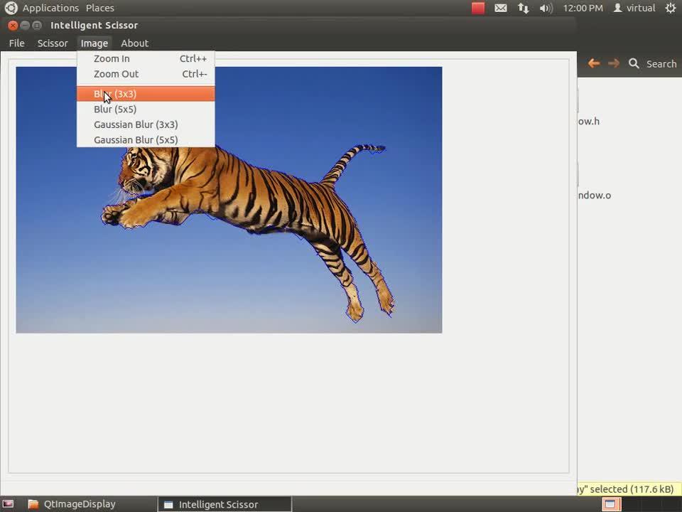
Task: Click the red recording indicator icon
Action: 478,8
